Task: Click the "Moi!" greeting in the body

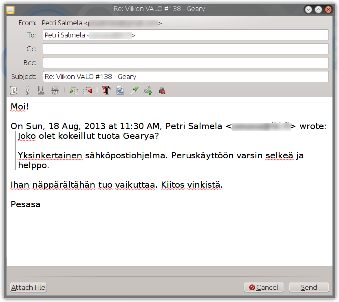Action: pyautogui.click(x=20, y=107)
